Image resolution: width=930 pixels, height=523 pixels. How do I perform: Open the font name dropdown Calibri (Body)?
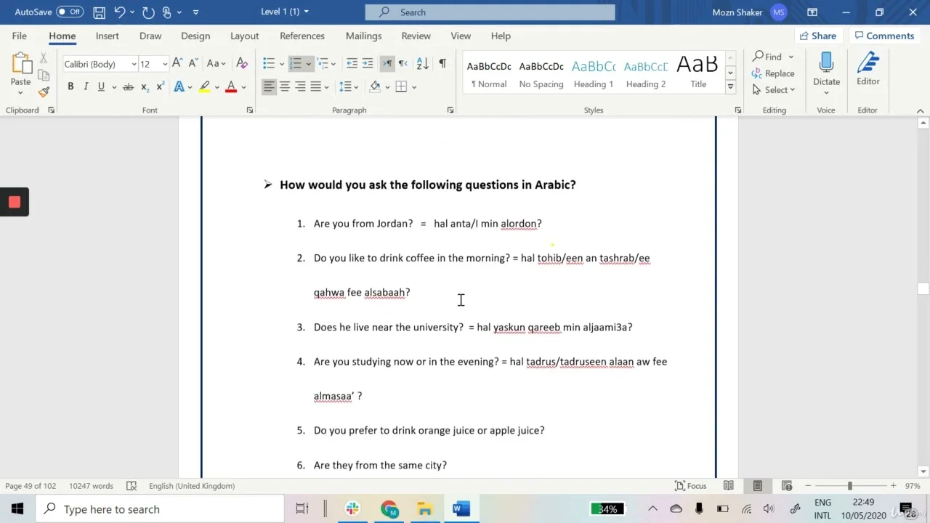click(x=134, y=64)
